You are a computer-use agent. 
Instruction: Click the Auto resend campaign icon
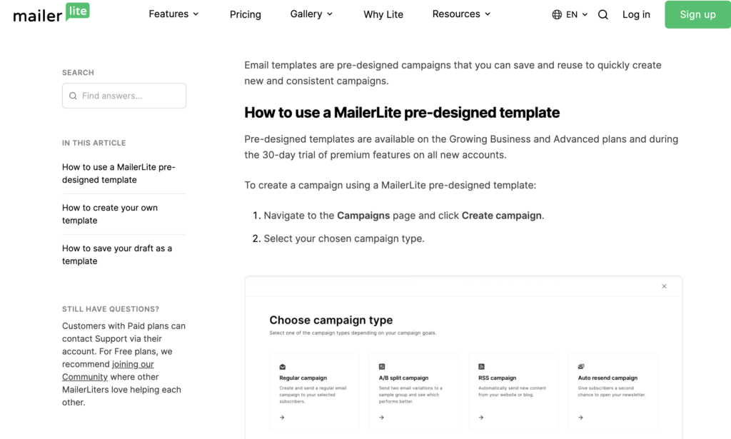coord(581,366)
